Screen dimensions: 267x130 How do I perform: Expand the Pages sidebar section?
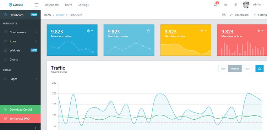tap(20, 79)
